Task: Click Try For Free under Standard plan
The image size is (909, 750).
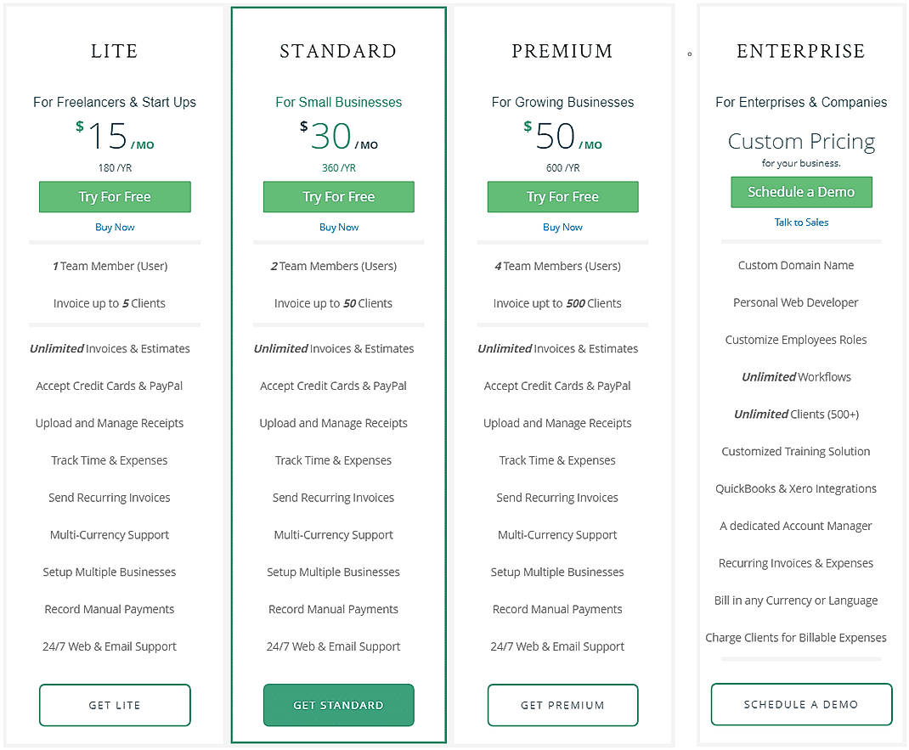Action: coord(338,196)
